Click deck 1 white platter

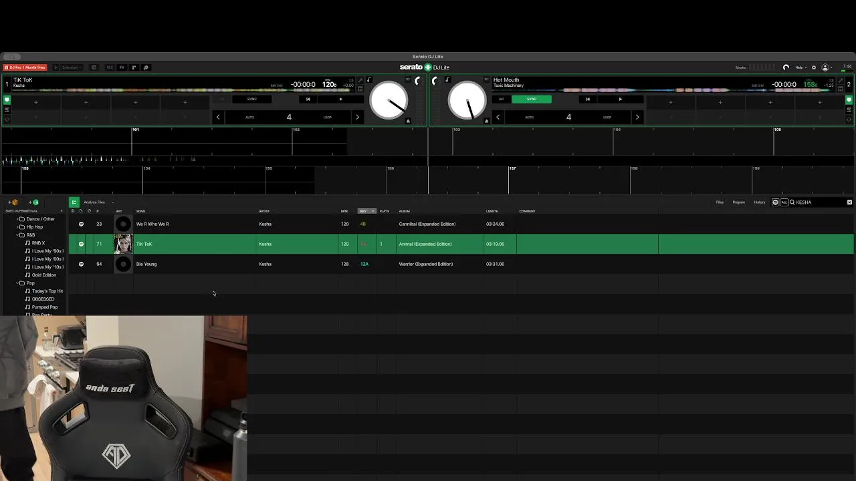click(x=389, y=100)
